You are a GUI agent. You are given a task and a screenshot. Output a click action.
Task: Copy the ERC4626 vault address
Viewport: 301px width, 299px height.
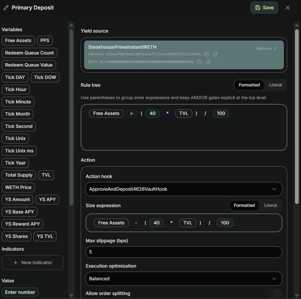(206, 54)
